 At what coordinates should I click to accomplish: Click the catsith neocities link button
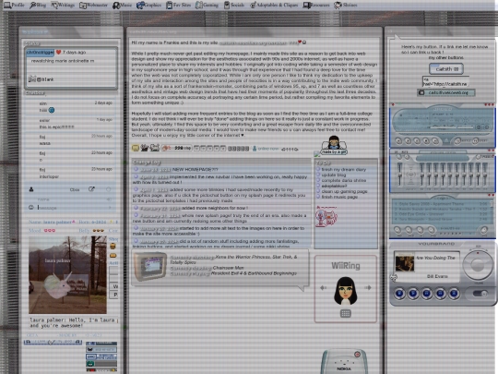pos(446,92)
